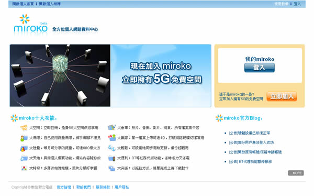Open third [公告] post about 申請帳號
The image size is (314, 196).
pos(255,152)
